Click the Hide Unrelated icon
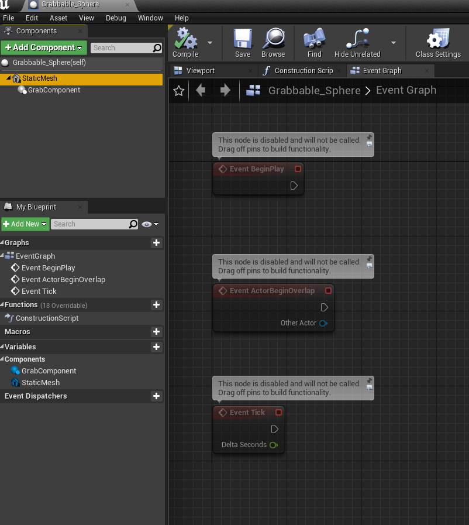This screenshot has height=525, width=469. point(357,39)
